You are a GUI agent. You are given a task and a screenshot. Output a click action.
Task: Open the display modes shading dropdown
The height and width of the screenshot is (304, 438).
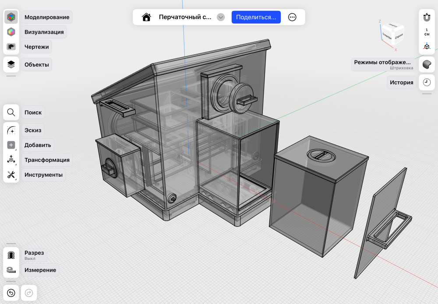427,64
